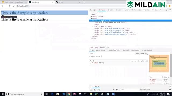Open the hot-update.js script link
The image size is (172, 96).
point(116,34)
